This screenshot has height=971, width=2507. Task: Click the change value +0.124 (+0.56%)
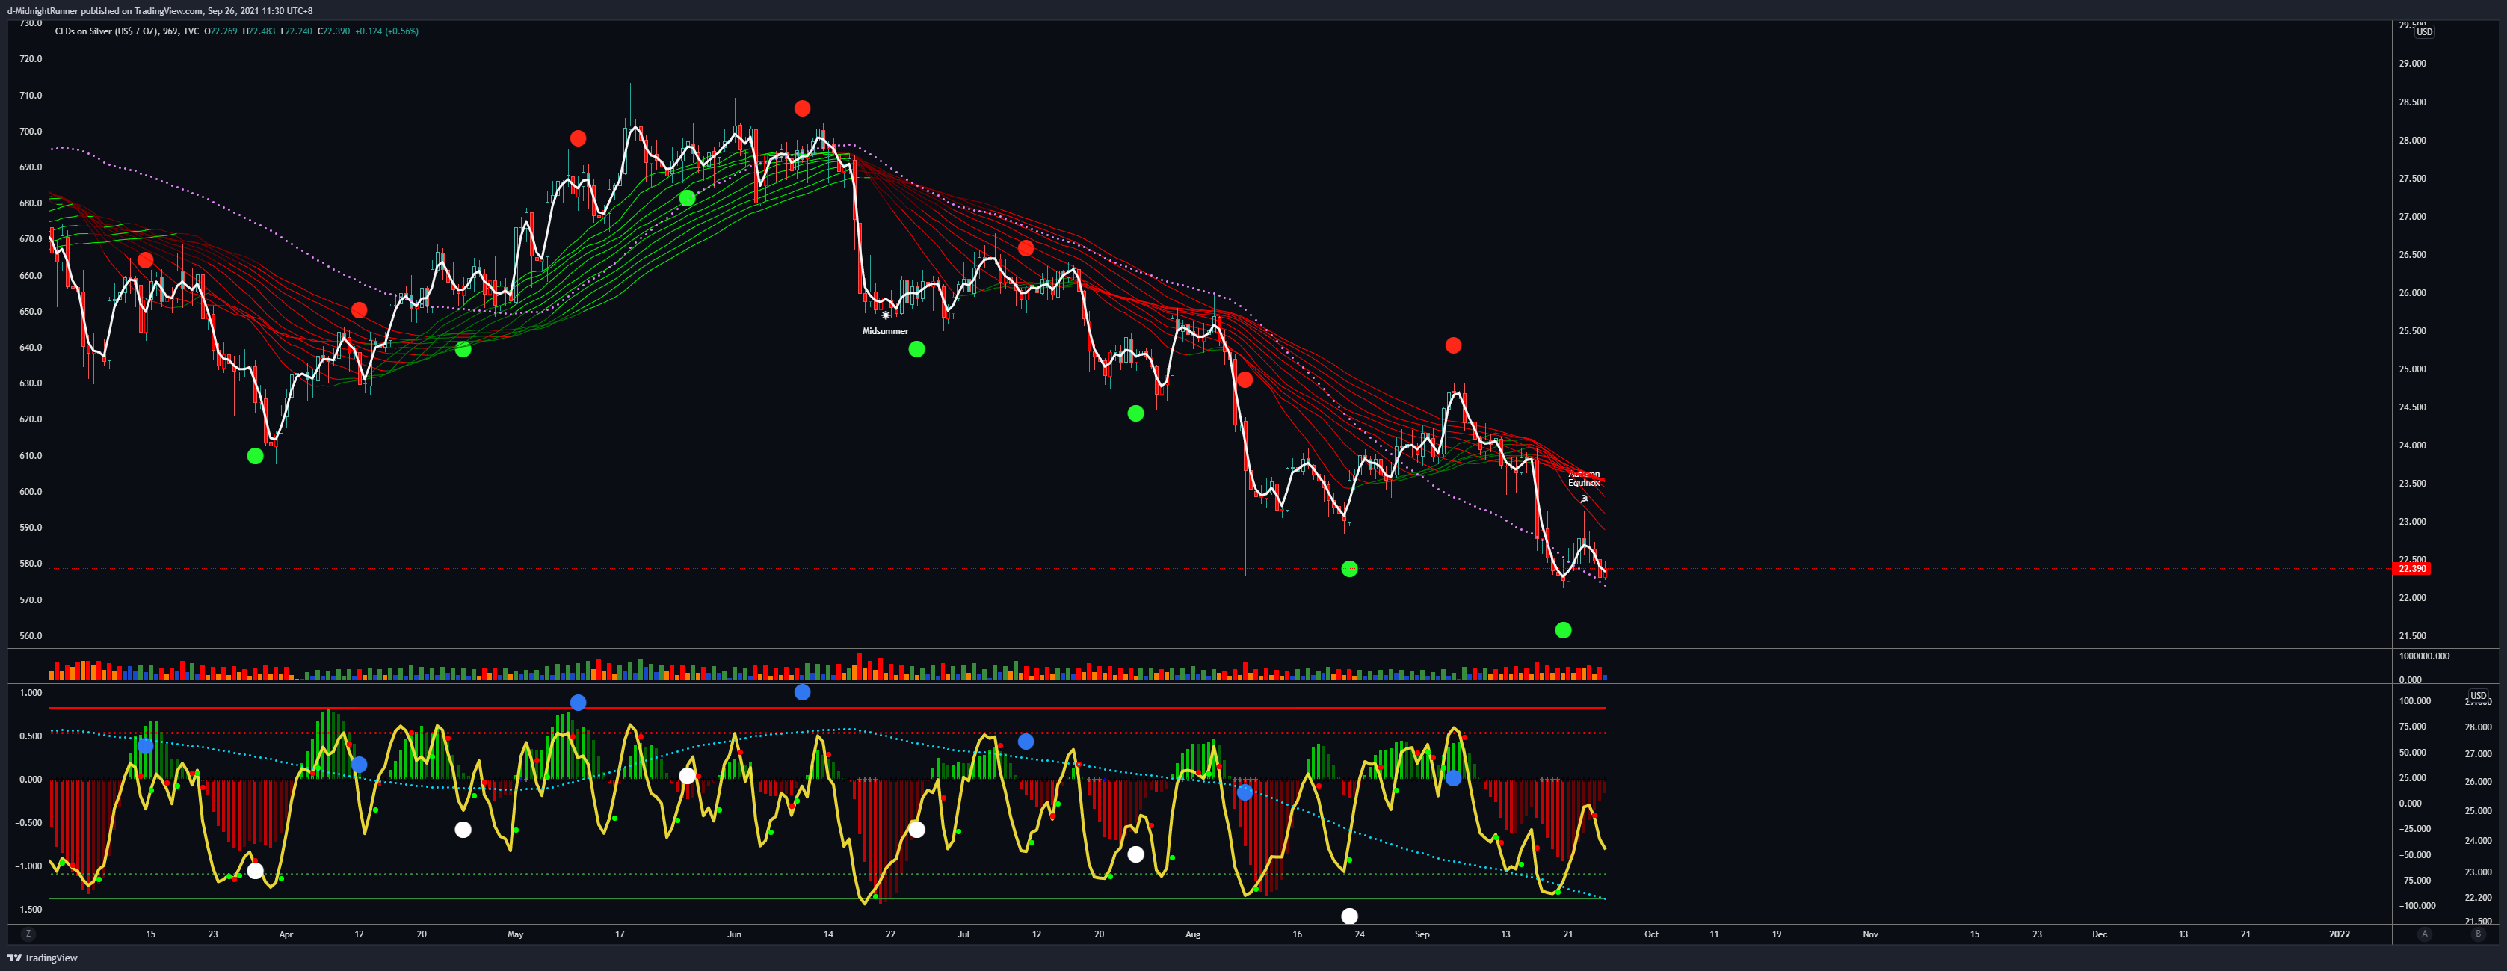pos(386,31)
